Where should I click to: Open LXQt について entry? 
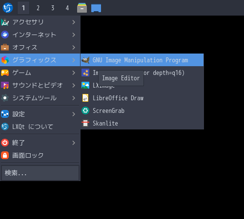pyautogui.click(x=40, y=127)
